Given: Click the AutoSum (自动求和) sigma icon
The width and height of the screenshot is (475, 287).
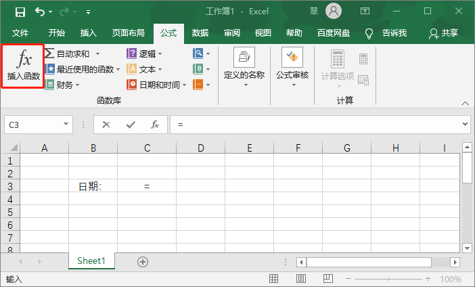Looking at the screenshot, I should pos(49,53).
